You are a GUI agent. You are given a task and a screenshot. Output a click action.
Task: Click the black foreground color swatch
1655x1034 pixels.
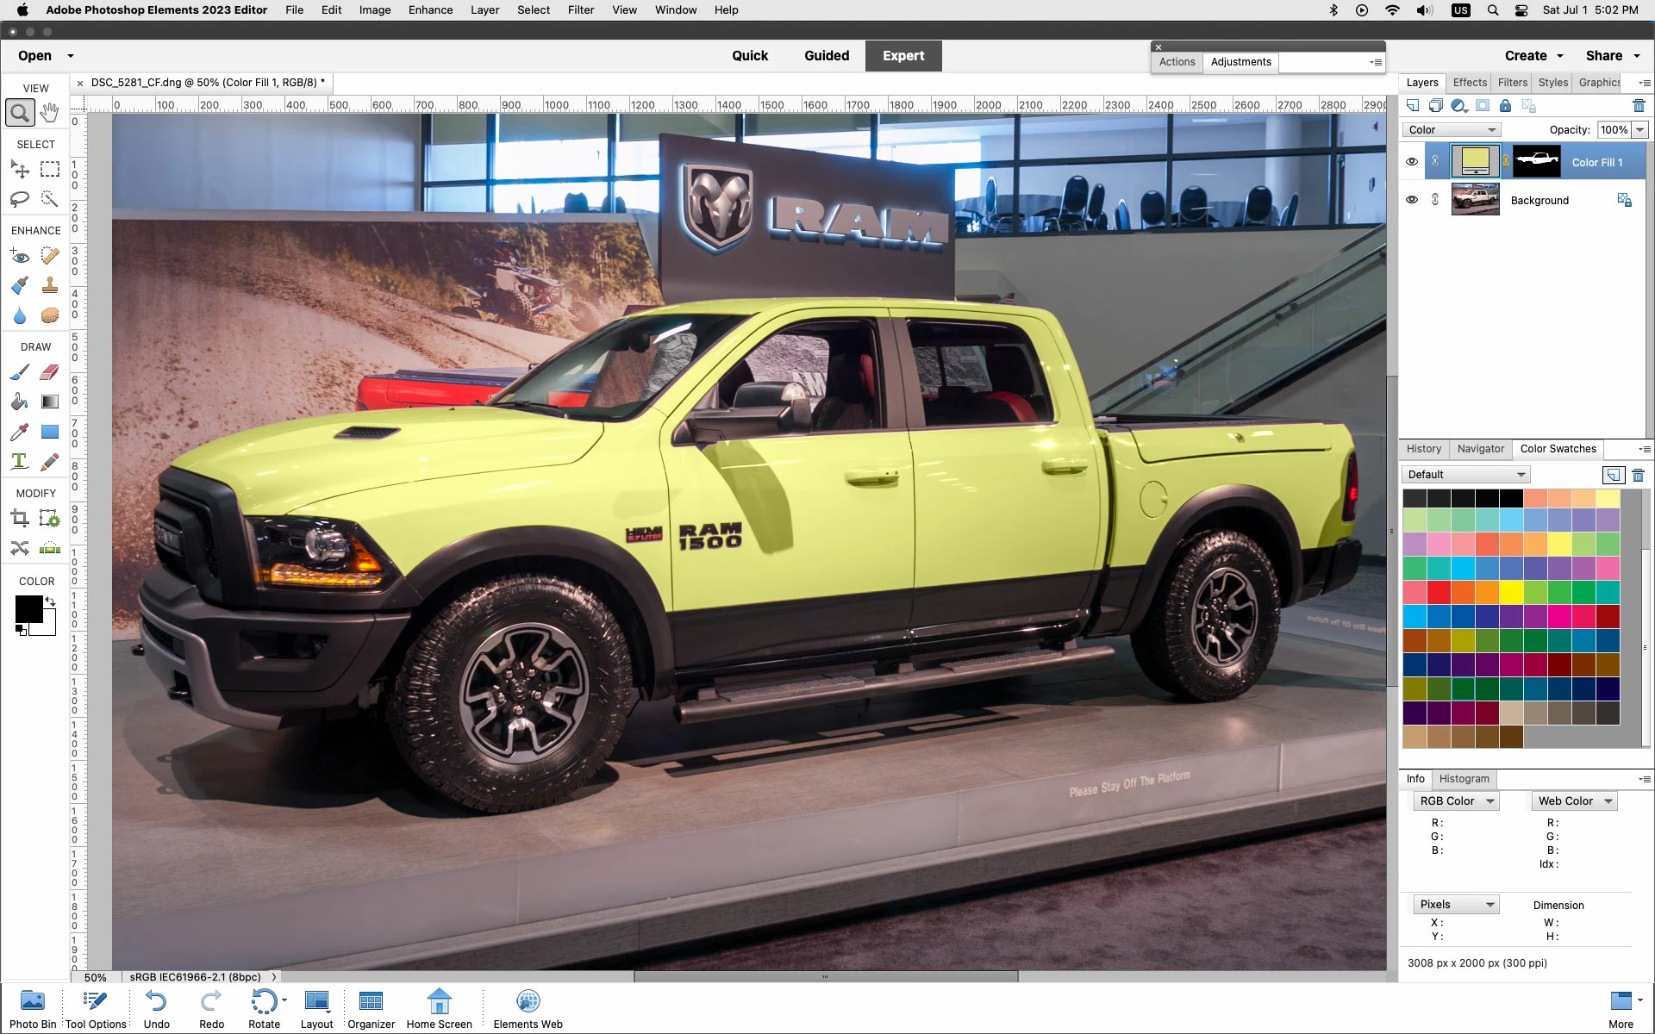28,608
